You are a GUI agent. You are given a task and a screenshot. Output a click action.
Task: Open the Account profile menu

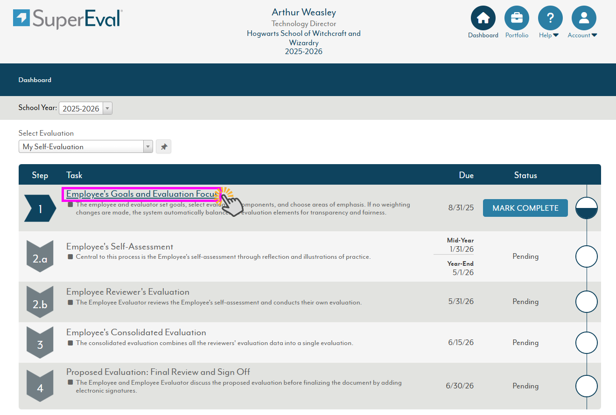point(584,19)
